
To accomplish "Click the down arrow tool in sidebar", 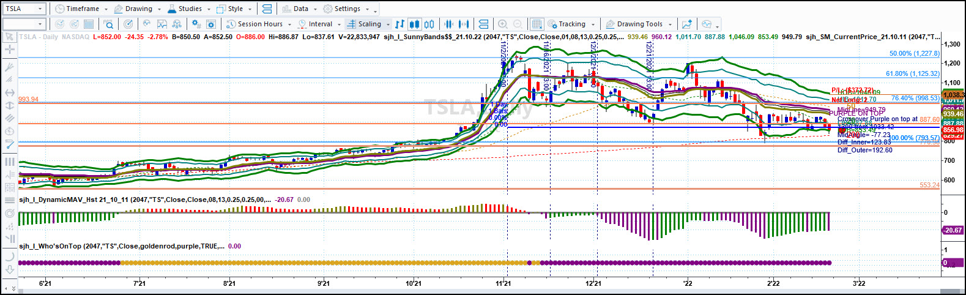I will pyautogui.click(x=9, y=269).
